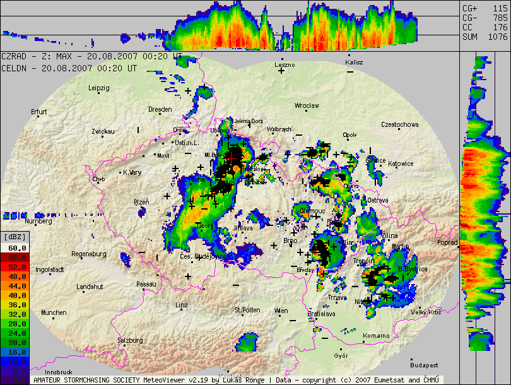Click the SUM lightning total row
The height and width of the screenshot is (385, 511).
485,37
